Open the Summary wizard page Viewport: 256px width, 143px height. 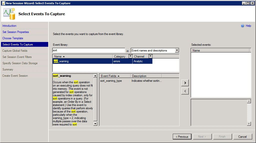[8, 69]
